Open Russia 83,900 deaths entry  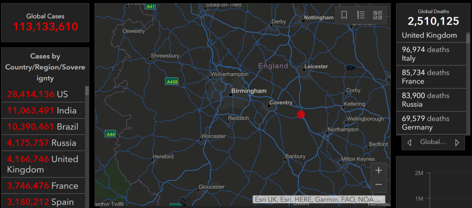[431, 100]
